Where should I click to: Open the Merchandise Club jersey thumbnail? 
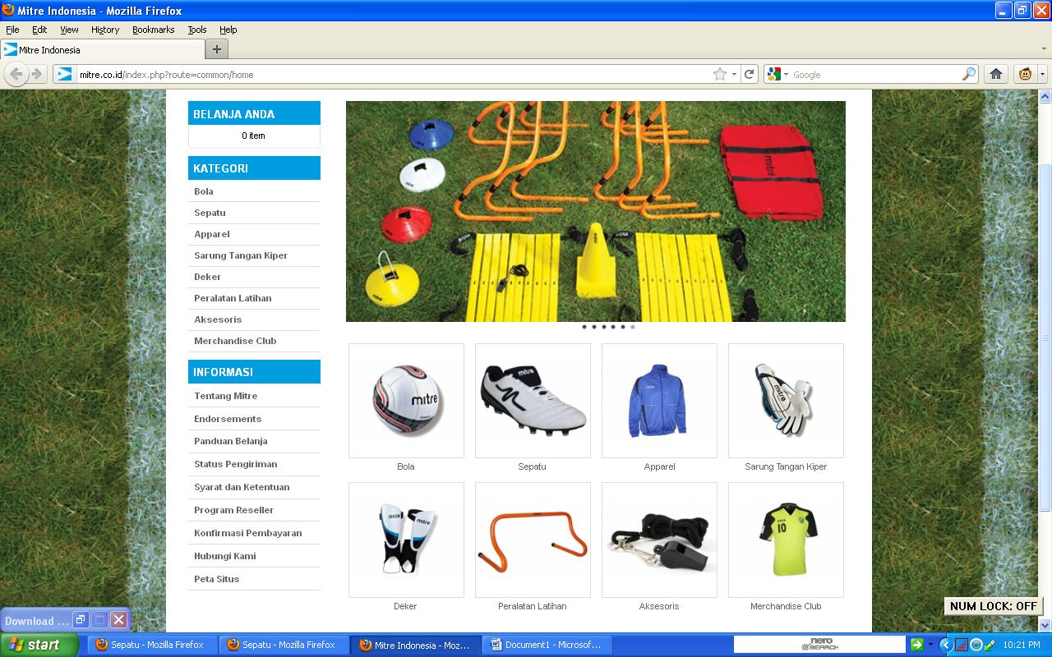coord(786,540)
